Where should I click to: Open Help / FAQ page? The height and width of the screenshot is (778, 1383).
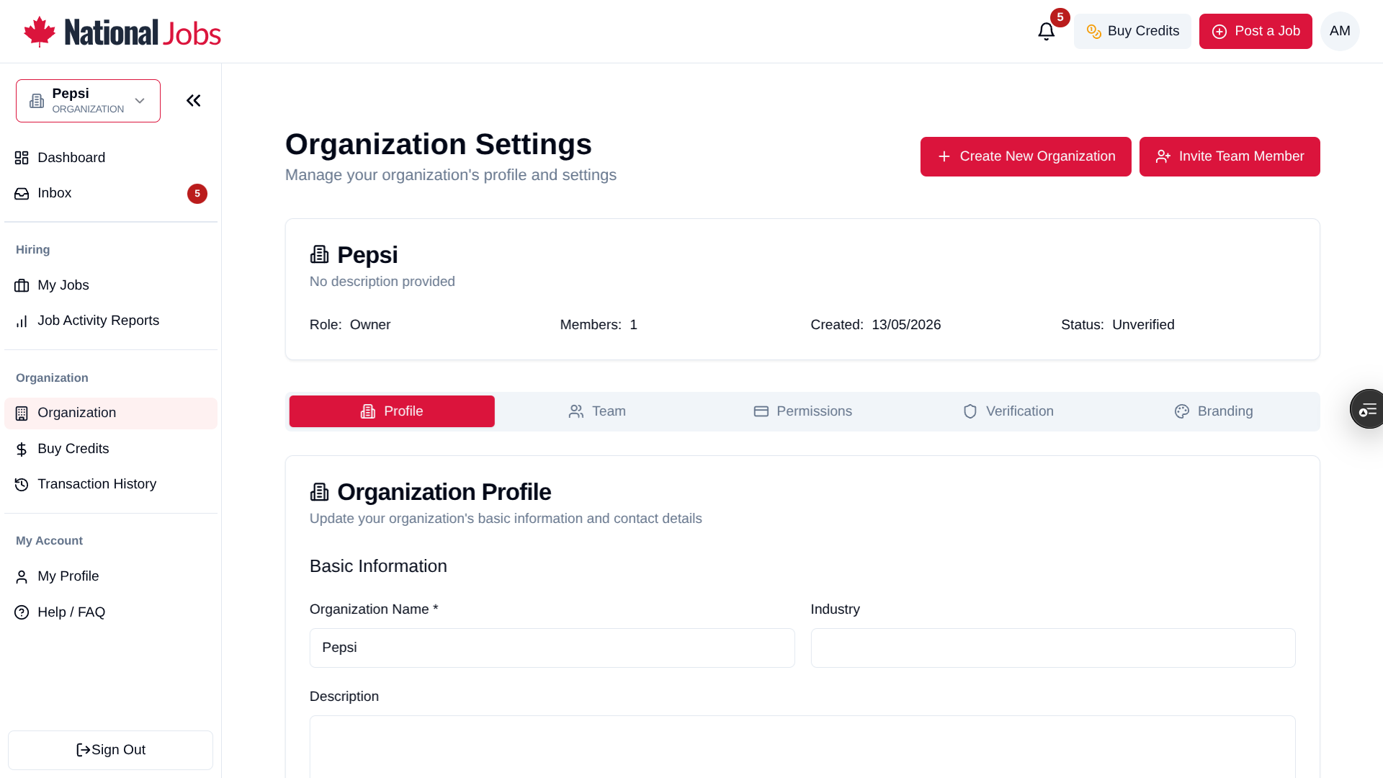click(x=111, y=612)
